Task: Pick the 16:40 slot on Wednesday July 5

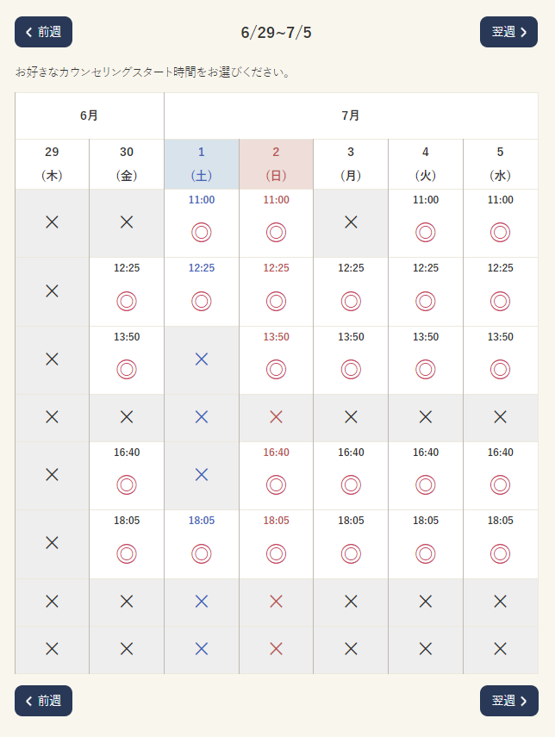Action: pyautogui.click(x=501, y=476)
